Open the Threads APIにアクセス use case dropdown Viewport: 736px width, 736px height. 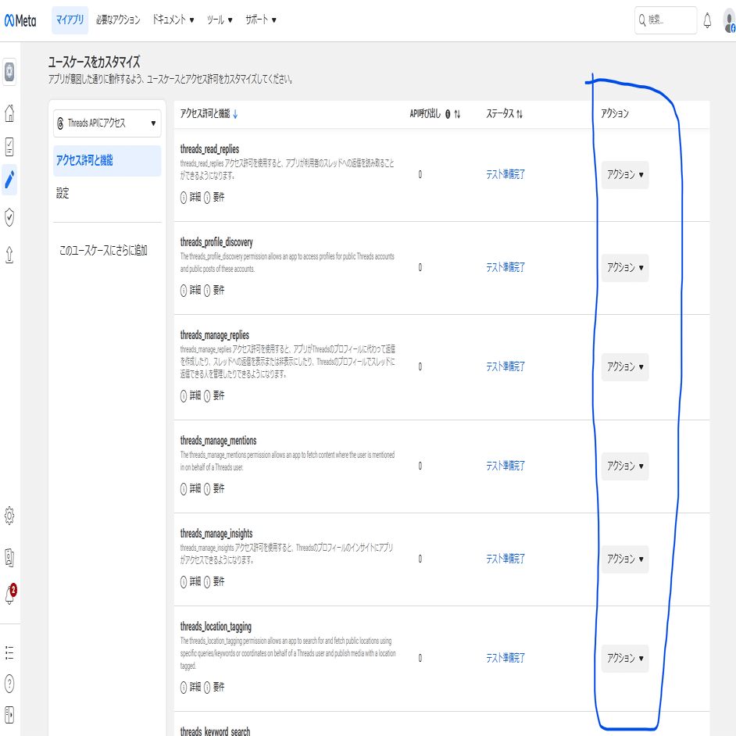(107, 123)
